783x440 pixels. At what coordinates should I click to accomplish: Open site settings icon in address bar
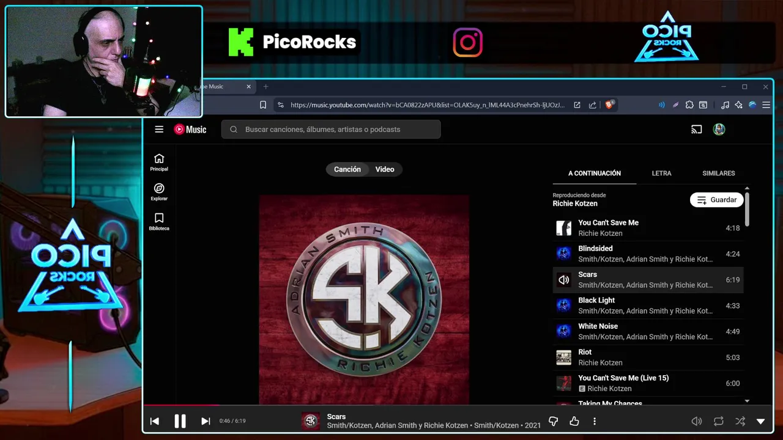281,105
